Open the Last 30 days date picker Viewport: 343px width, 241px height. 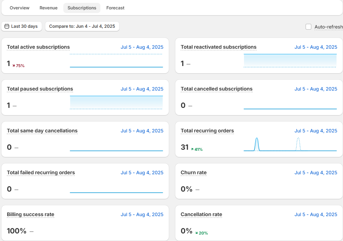22,26
